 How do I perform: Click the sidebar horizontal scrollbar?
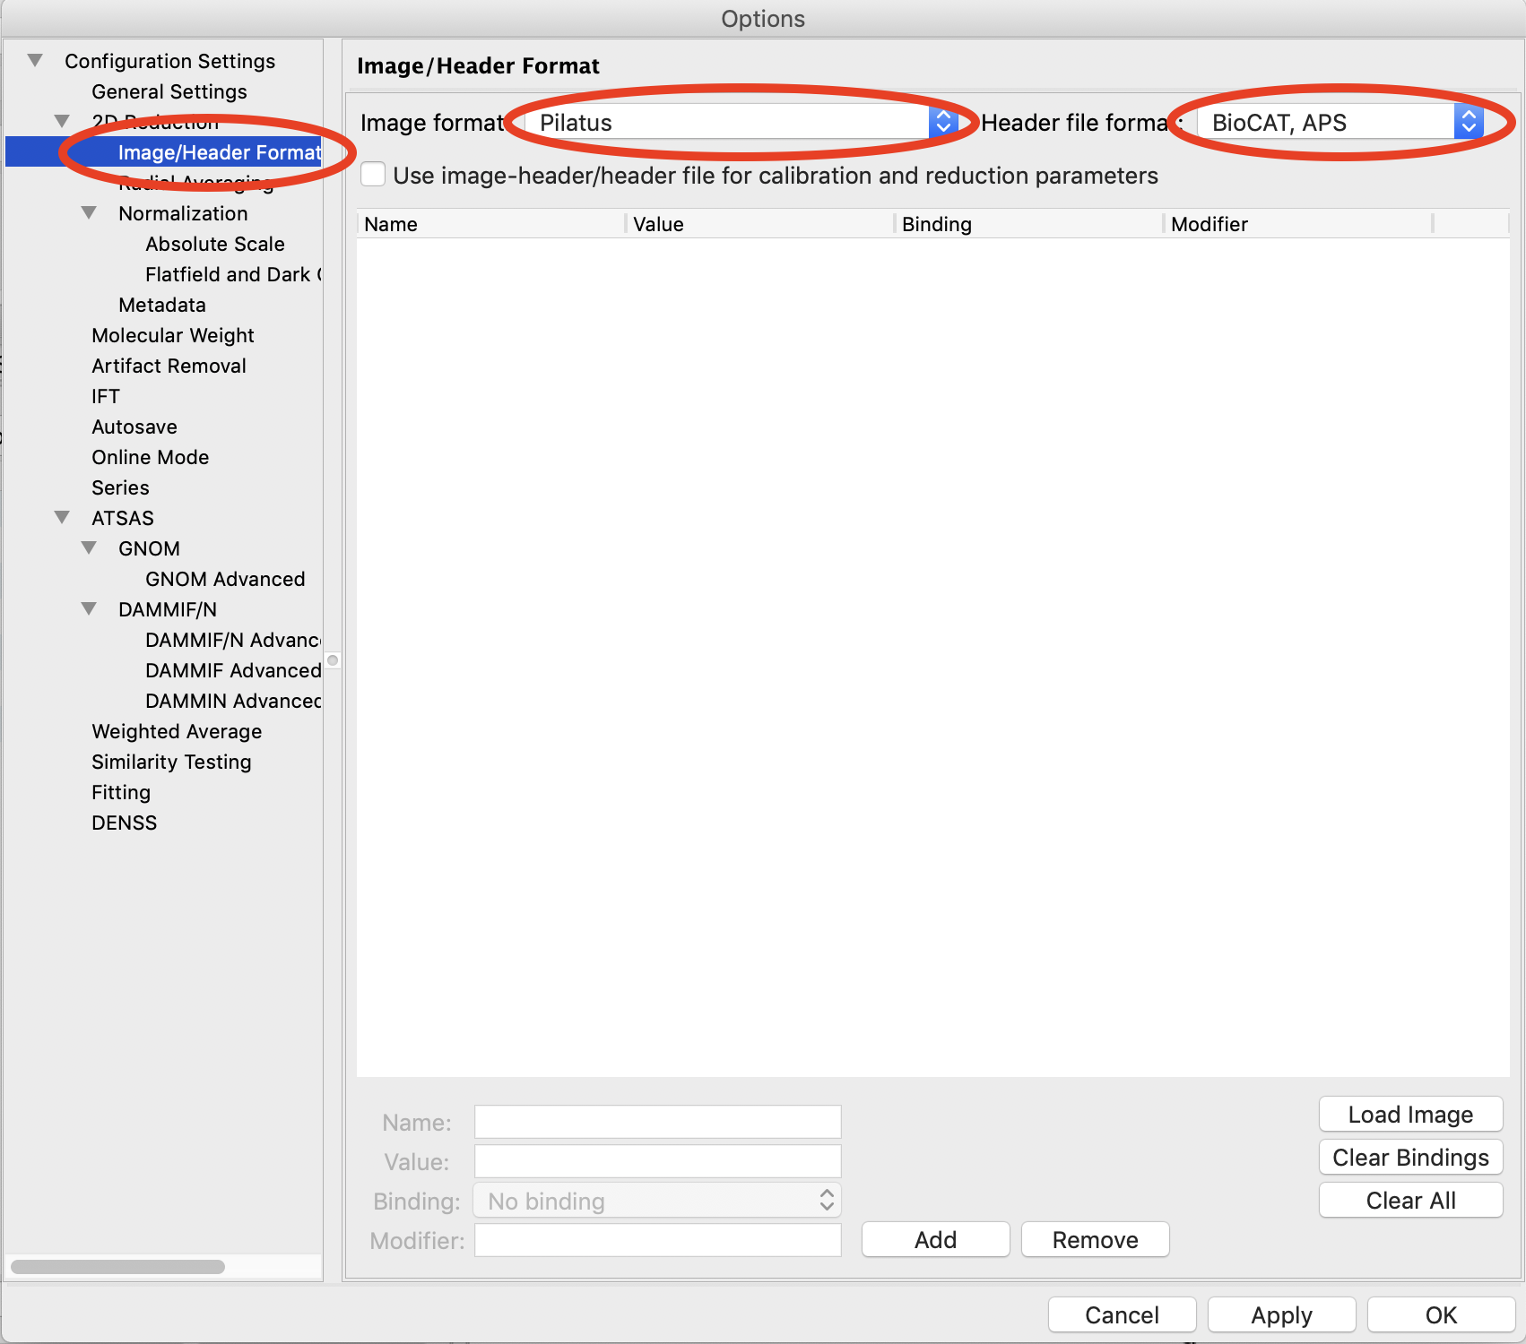(117, 1267)
